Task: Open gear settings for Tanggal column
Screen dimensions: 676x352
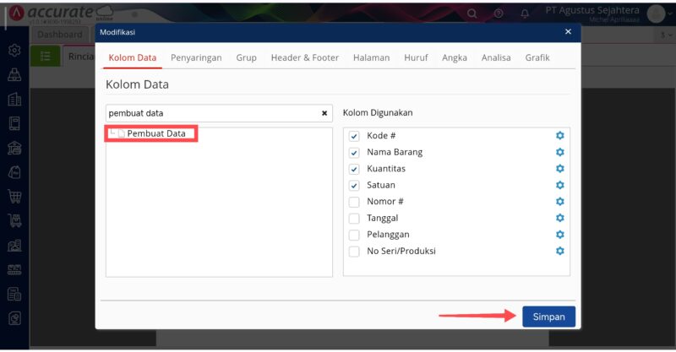Action: (x=559, y=219)
